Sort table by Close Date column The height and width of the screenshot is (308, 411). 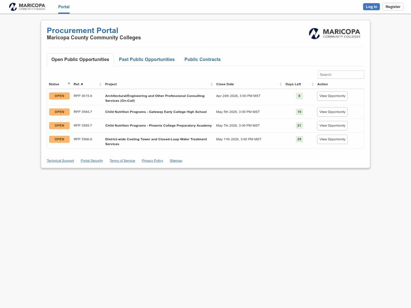point(281,84)
